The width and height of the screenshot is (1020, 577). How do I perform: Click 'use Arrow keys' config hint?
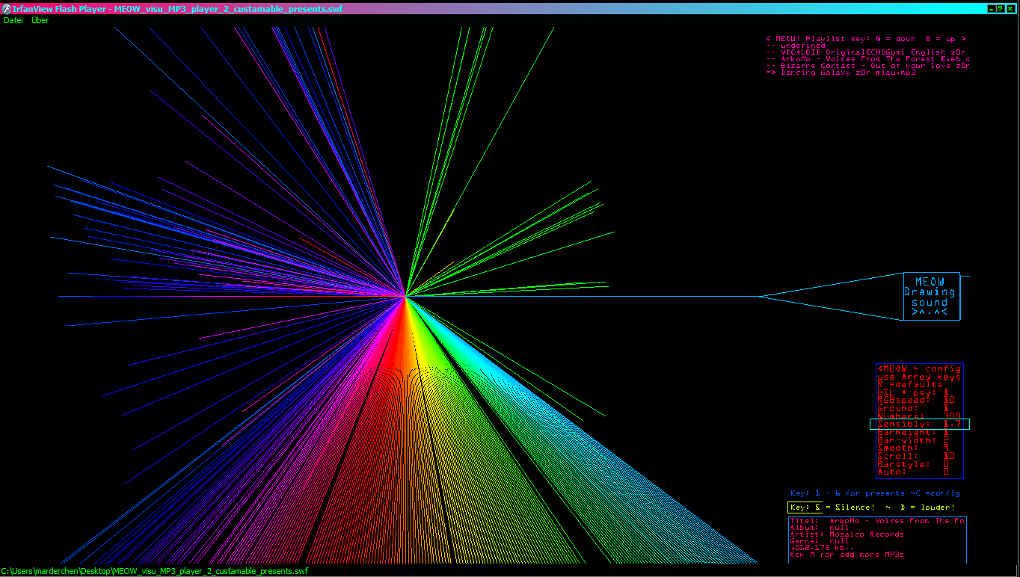[x=919, y=377]
